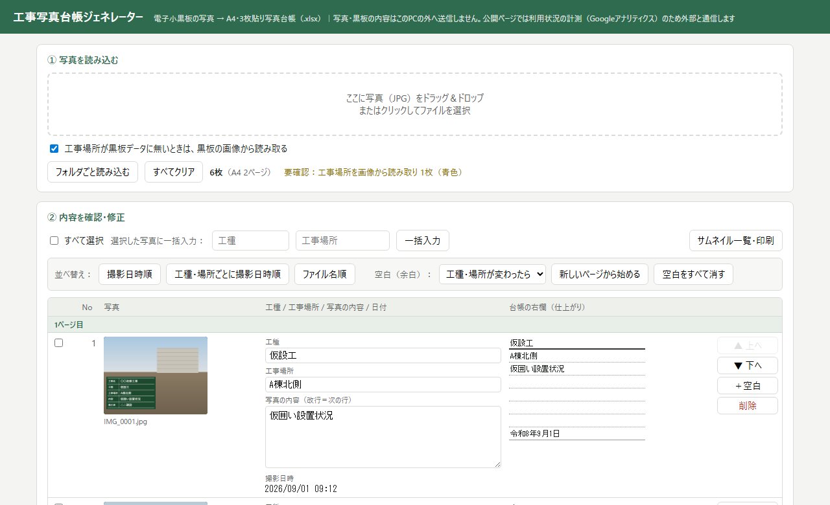
Task: Click the 写真の内容 textarea with 仮囲い設置状況
Action: 383,437
